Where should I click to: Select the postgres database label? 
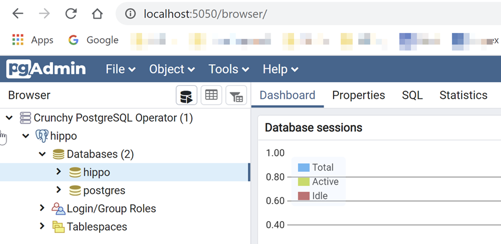tap(104, 190)
